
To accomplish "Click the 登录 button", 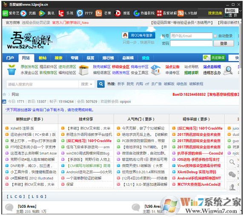I will 224,44.
